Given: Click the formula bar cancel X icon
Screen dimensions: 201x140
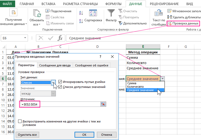Looking at the screenshot, I should (x=41, y=38).
